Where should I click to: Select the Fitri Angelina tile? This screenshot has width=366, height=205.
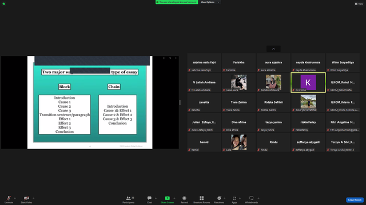tap(343, 122)
